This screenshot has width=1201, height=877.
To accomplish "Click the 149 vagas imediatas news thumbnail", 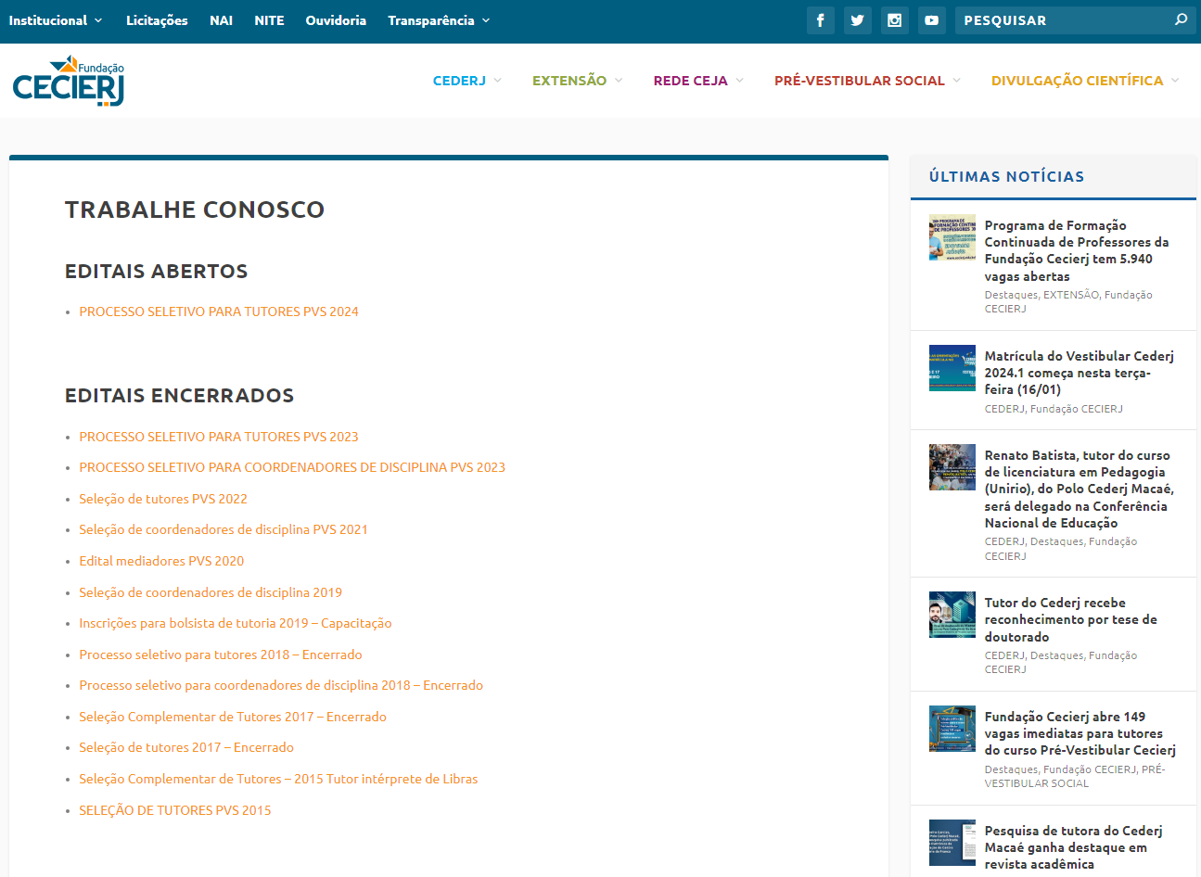I will (x=952, y=730).
